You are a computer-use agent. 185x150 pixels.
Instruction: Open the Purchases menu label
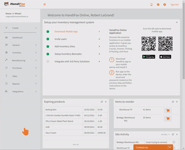pyautogui.click(x=17, y=68)
